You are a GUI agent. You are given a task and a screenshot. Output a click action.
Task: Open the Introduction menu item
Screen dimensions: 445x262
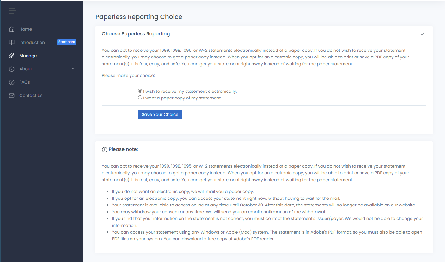(x=32, y=42)
